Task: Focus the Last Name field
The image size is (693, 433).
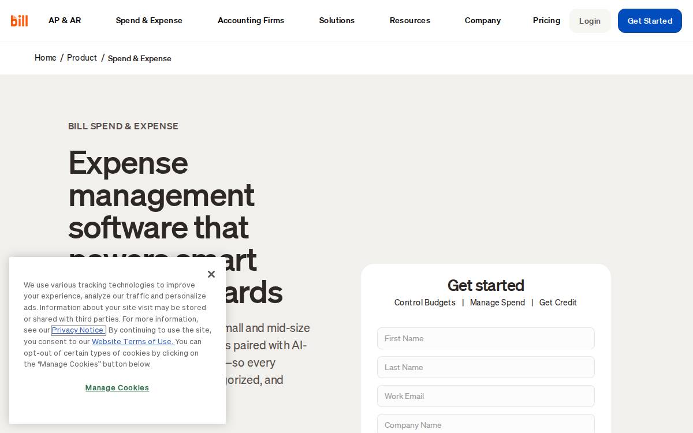Action: [x=486, y=367]
